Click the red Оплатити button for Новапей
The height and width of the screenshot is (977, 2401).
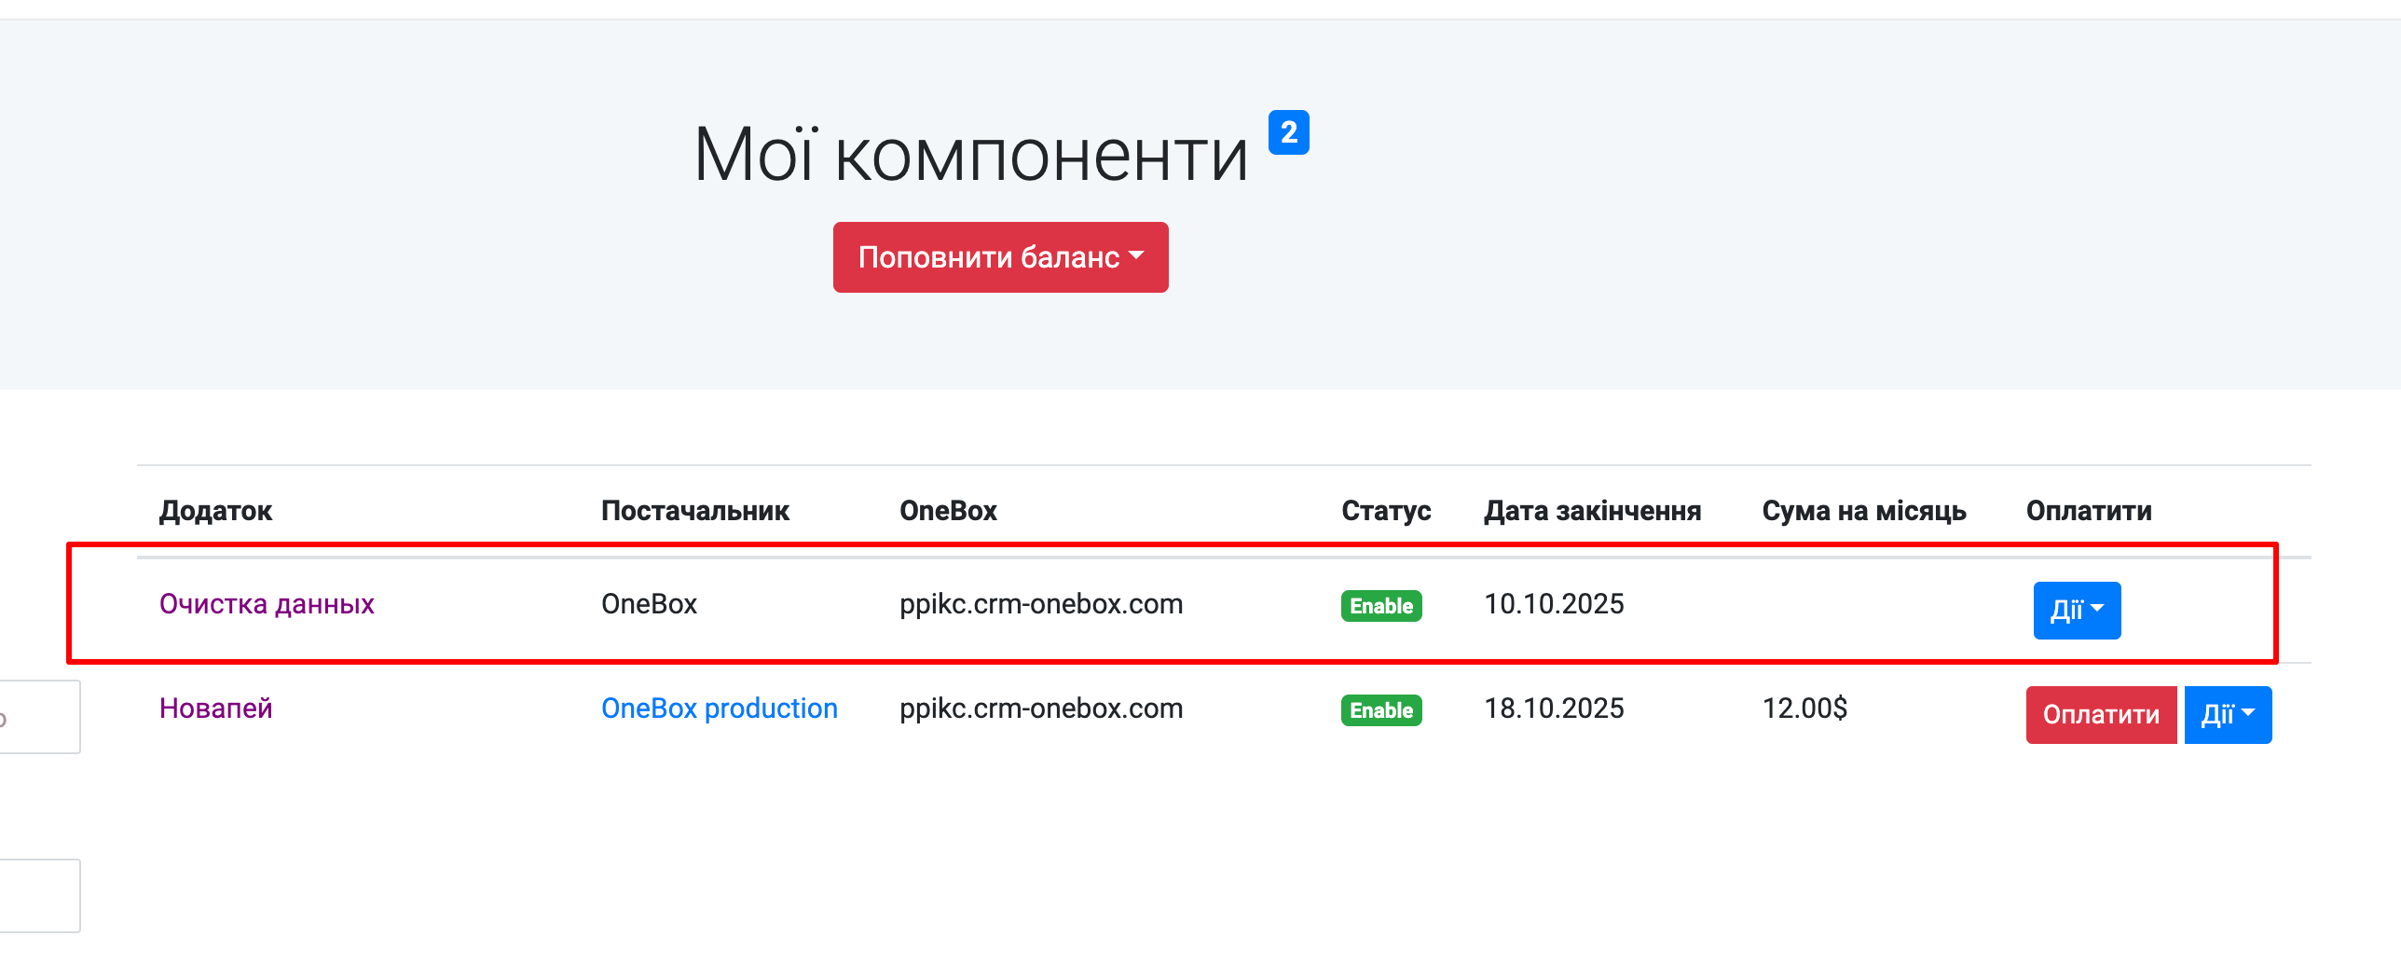(2101, 715)
